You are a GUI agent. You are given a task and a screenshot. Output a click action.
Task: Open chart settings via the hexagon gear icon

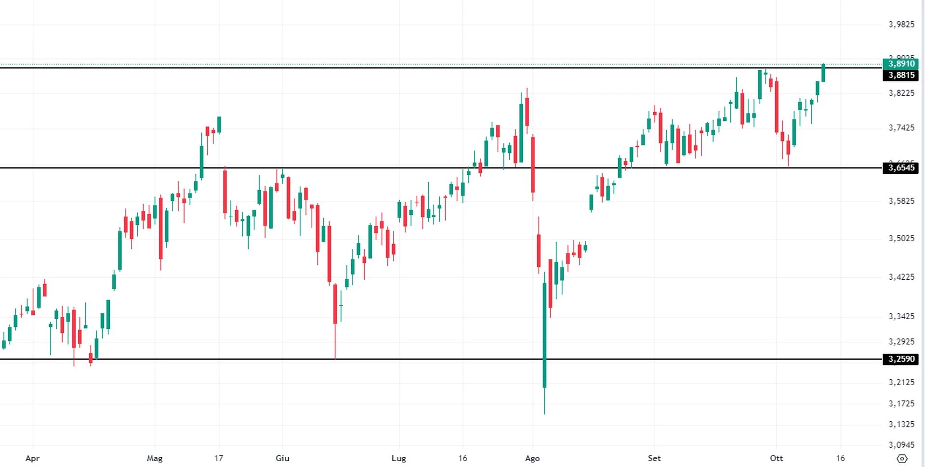pos(902,458)
